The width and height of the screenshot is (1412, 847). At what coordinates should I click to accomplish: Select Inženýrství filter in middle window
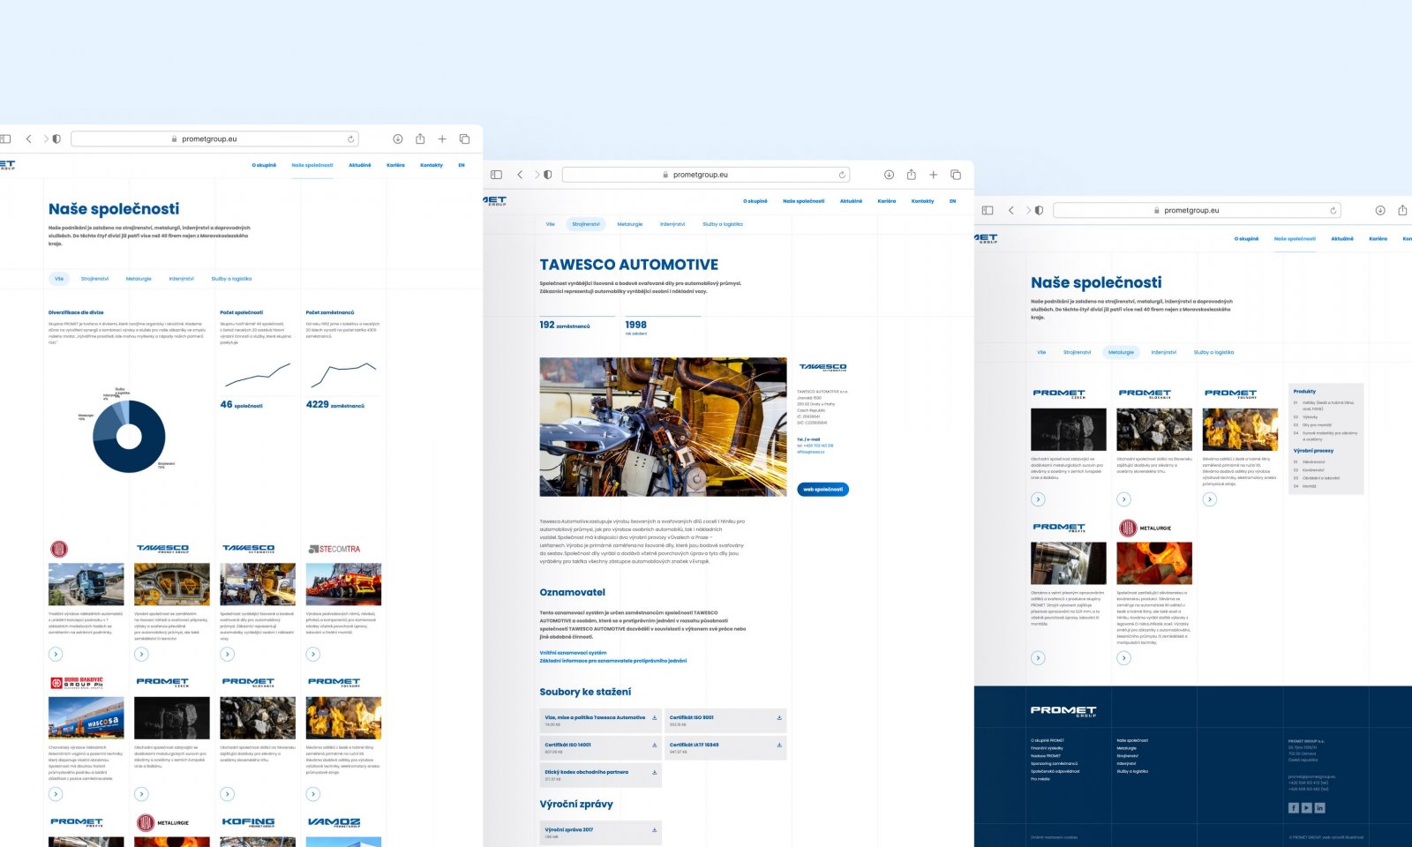(x=672, y=224)
